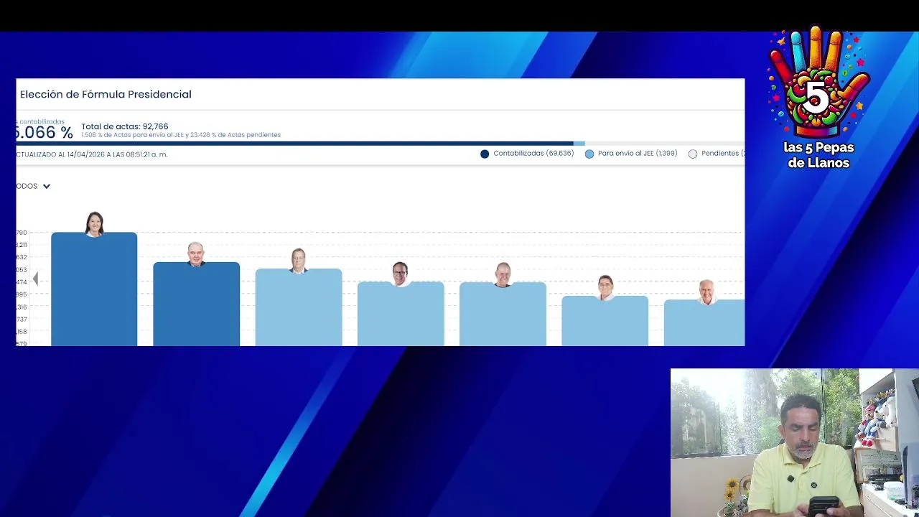Viewport: 919px width, 517px height.
Task: Click the empty Pendientes legend circle
Action: coord(693,154)
